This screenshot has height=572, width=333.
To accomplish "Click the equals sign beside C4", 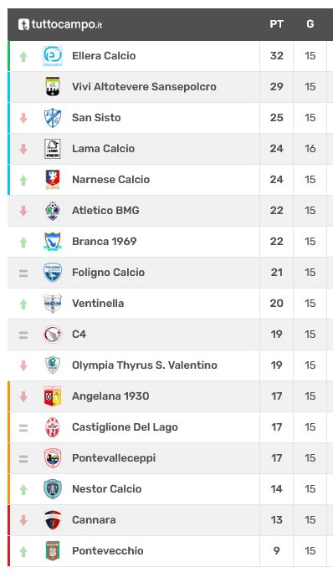I will pyautogui.click(x=23, y=335).
